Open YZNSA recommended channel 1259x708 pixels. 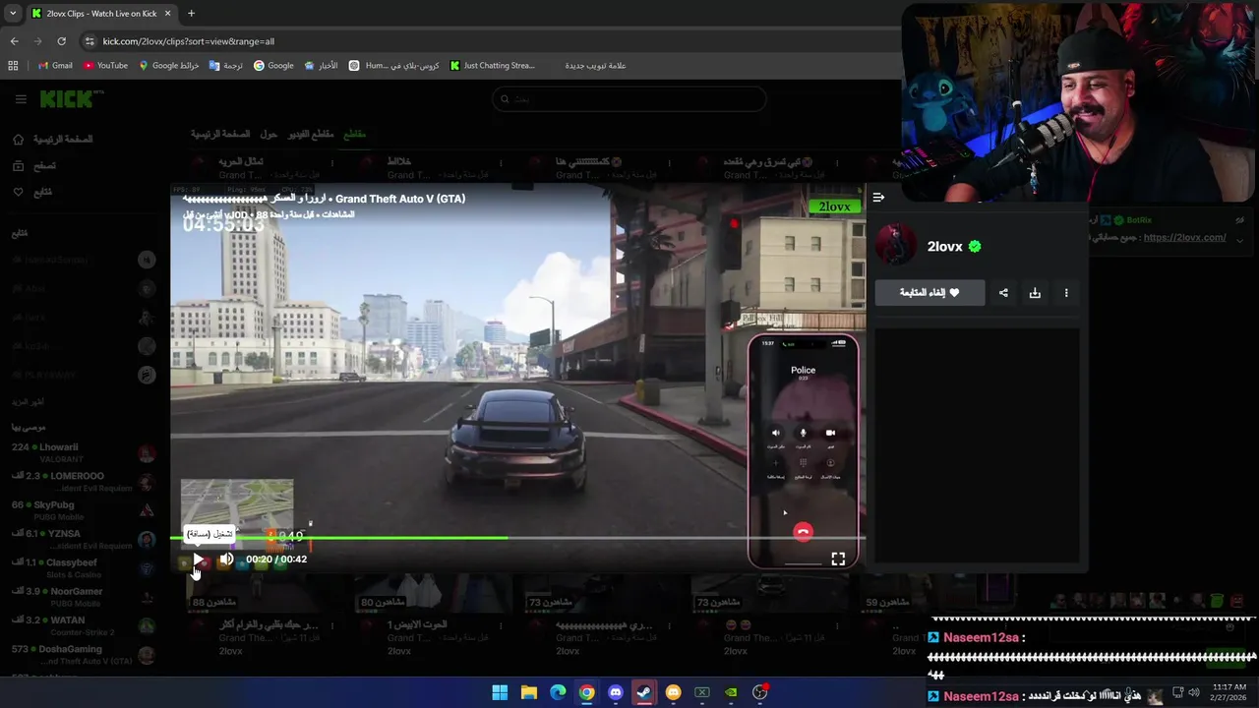84,539
